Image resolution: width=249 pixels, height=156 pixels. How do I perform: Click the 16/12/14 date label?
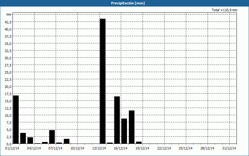point(120,148)
